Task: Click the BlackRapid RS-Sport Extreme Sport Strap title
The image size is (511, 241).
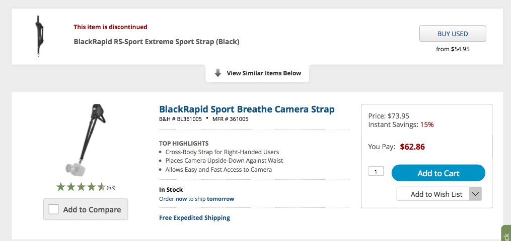Action: 157,42
